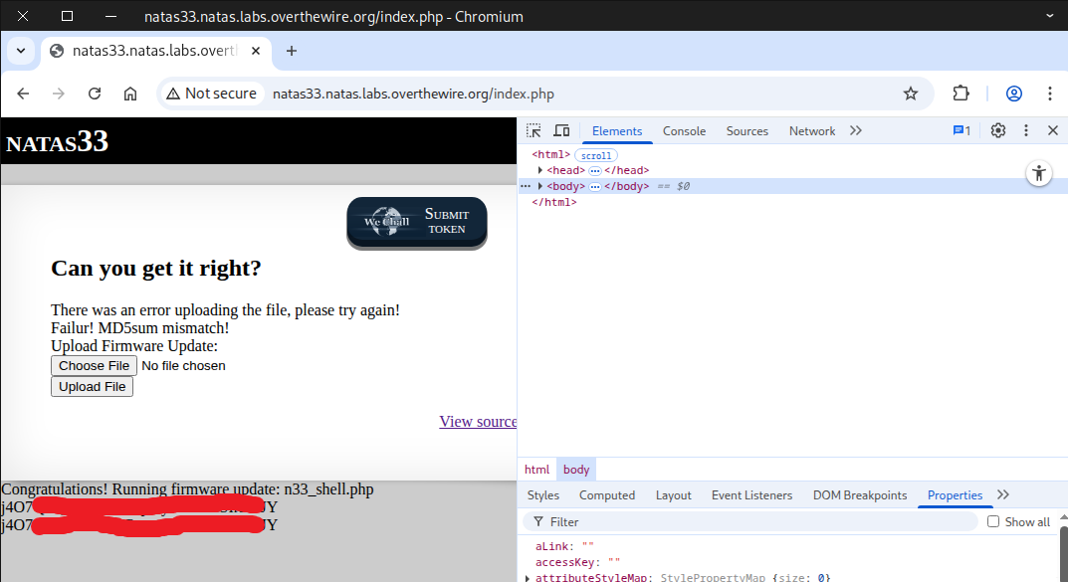Open DevTools settings gear

click(998, 130)
